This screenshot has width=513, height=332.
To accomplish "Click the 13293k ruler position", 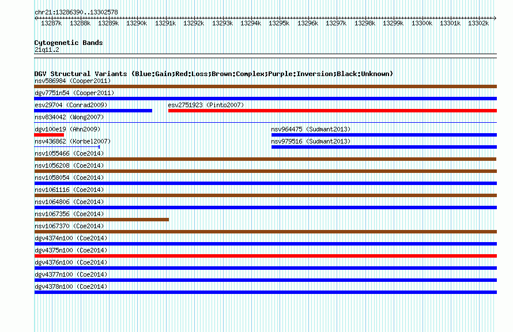I will click(222, 23).
